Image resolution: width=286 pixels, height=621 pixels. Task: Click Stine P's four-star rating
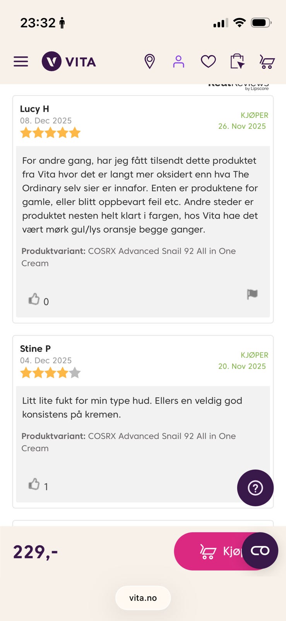click(50, 373)
